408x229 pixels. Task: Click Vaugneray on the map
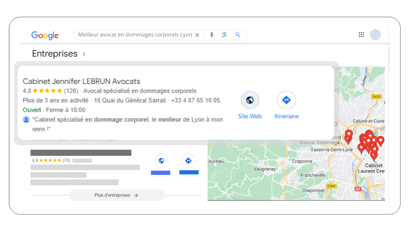(x=264, y=169)
